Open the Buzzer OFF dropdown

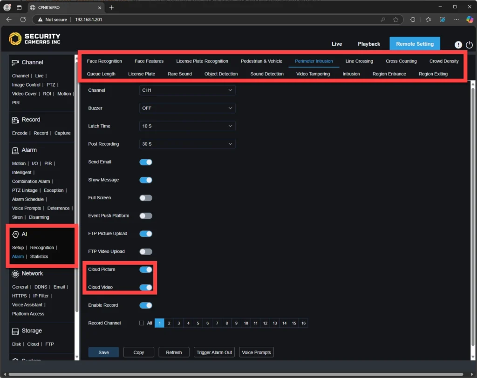tap(187, 108)
